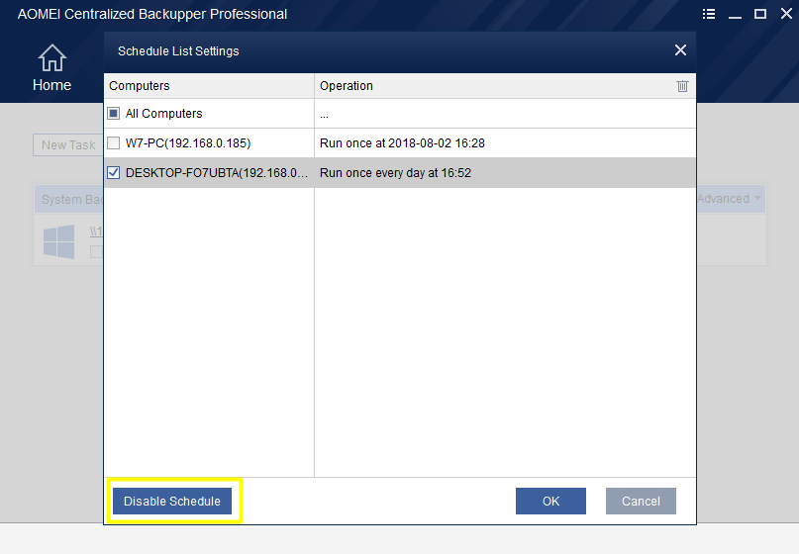Click the New Task button behind dialog

click(68, 145)
